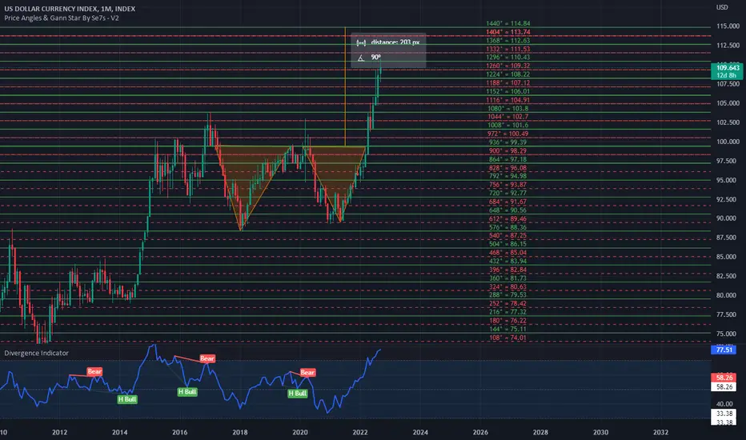Select the Bear divergence label near 2017
Viewport: 746px width, 440px height.
click(x=207, y=358)
